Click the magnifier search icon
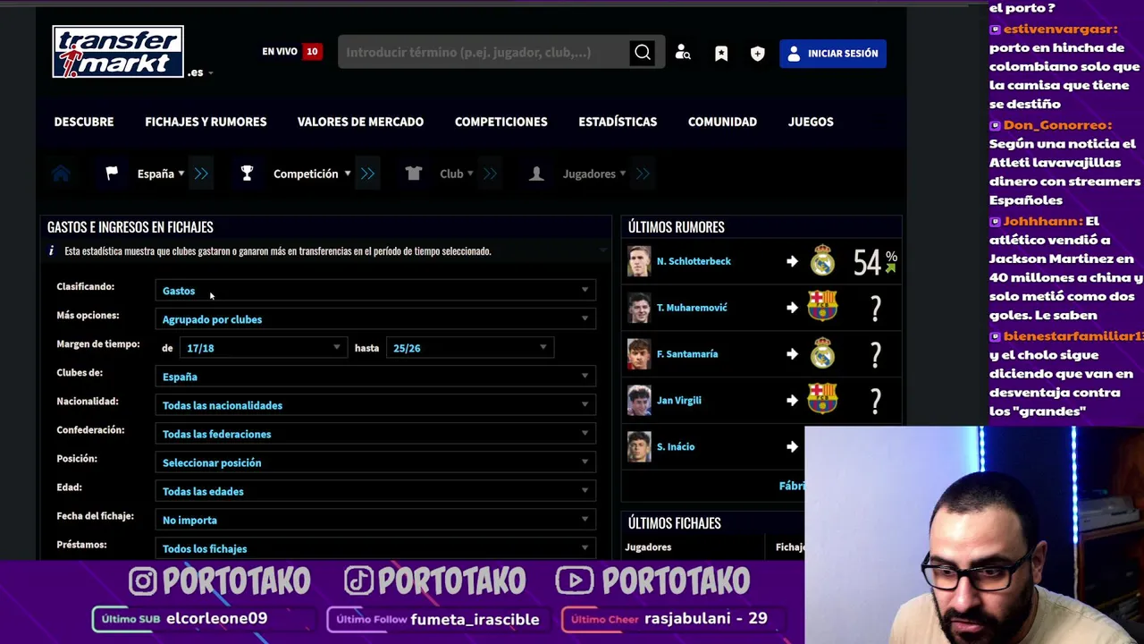1144x644 pixels. coord(643,53)
